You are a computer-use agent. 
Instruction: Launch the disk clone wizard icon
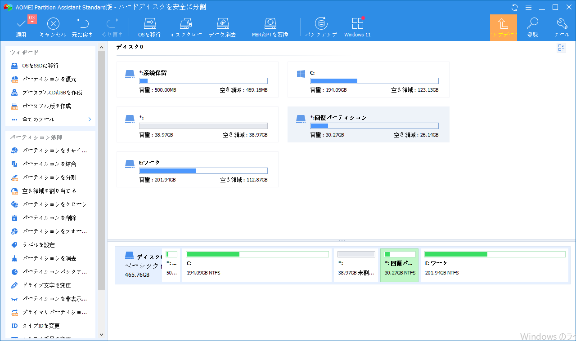[186, 24]
